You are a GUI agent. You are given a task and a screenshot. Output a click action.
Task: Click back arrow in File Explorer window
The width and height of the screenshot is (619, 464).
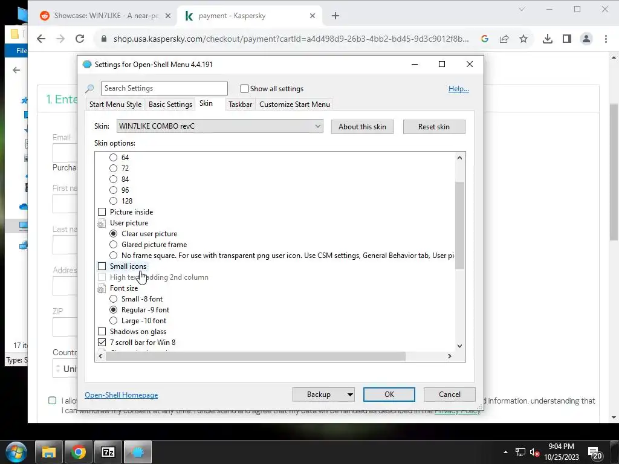click(16, 70)
